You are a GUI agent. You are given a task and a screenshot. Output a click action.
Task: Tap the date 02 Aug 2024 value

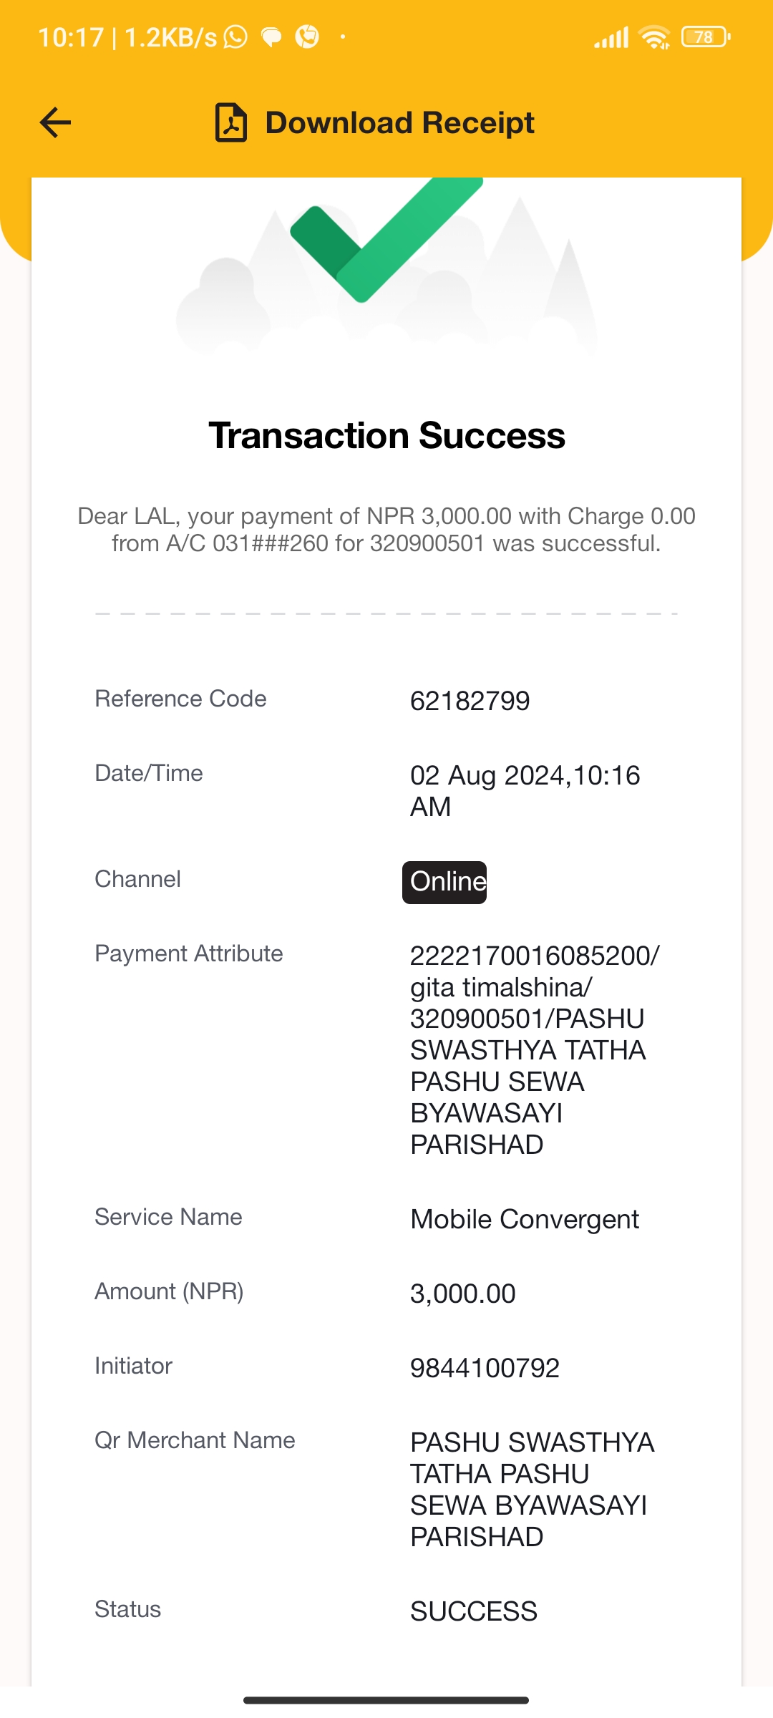click(525, 791)
